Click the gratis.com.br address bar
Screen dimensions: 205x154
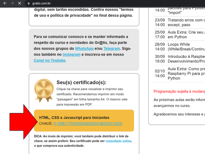[96, 3]
